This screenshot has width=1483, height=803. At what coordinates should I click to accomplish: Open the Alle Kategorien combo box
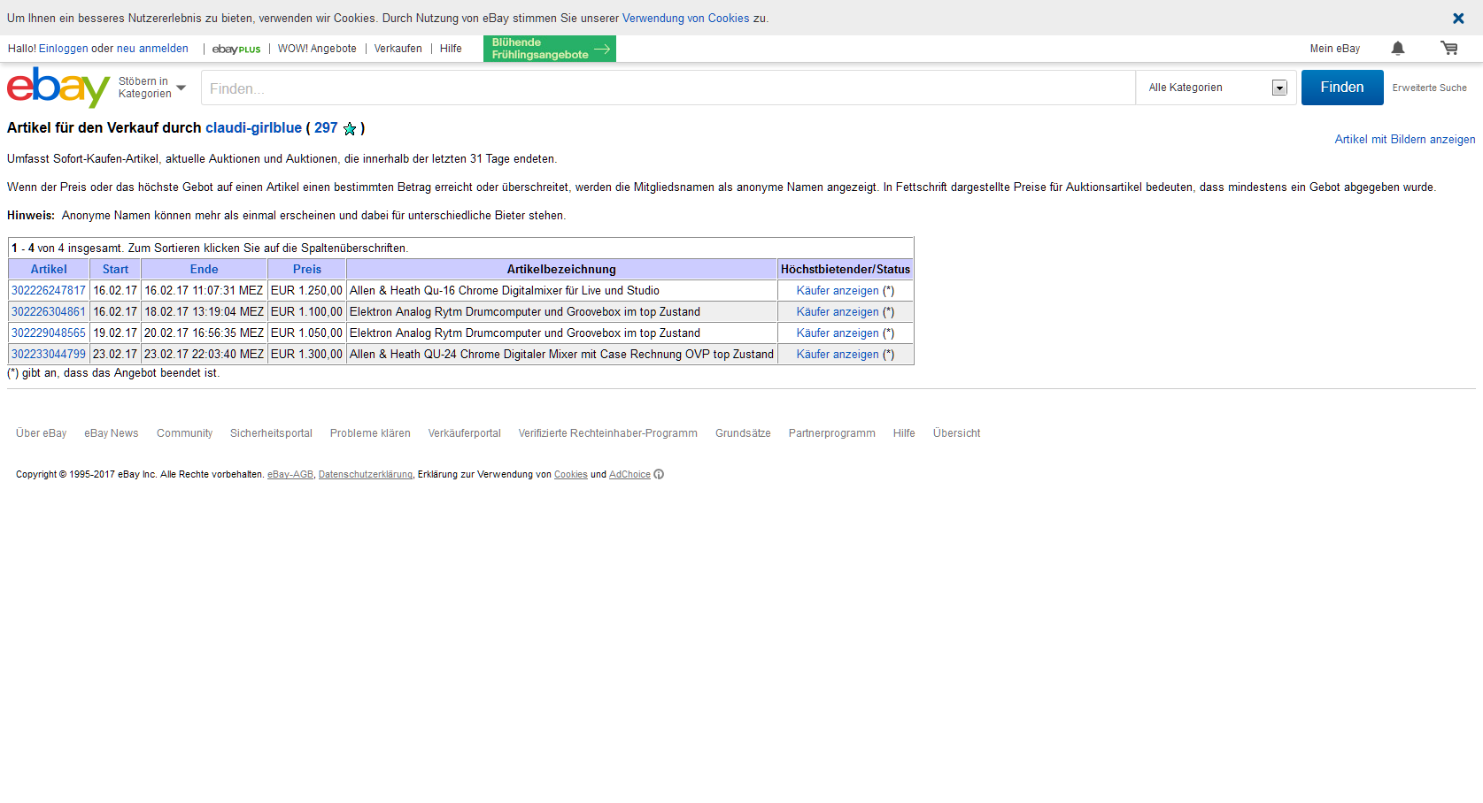[1216, 88]
